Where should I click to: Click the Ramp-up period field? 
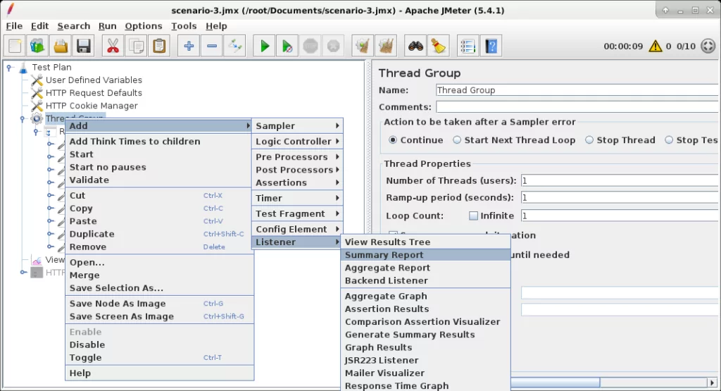[x=620, y=198]
